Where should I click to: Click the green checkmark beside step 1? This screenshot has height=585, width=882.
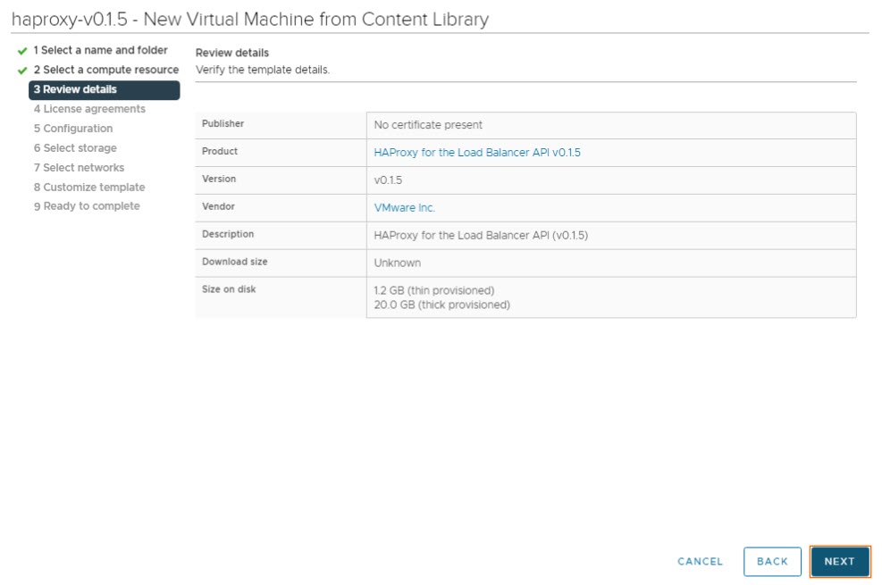pyautogui.click(x=22, y=51)
